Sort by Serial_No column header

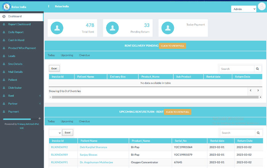[189, 141]
